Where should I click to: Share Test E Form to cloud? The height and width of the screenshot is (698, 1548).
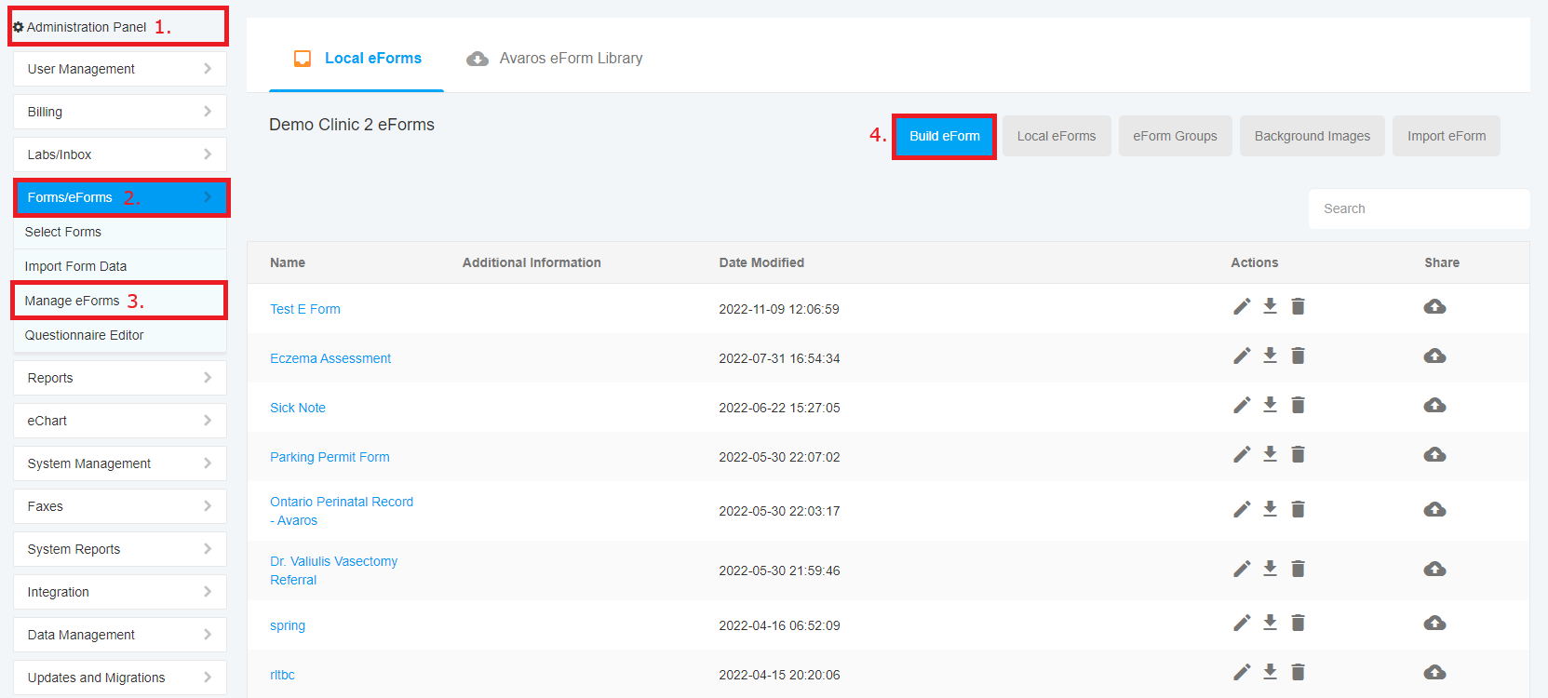pyautogui.click(x=1434, y=306)
